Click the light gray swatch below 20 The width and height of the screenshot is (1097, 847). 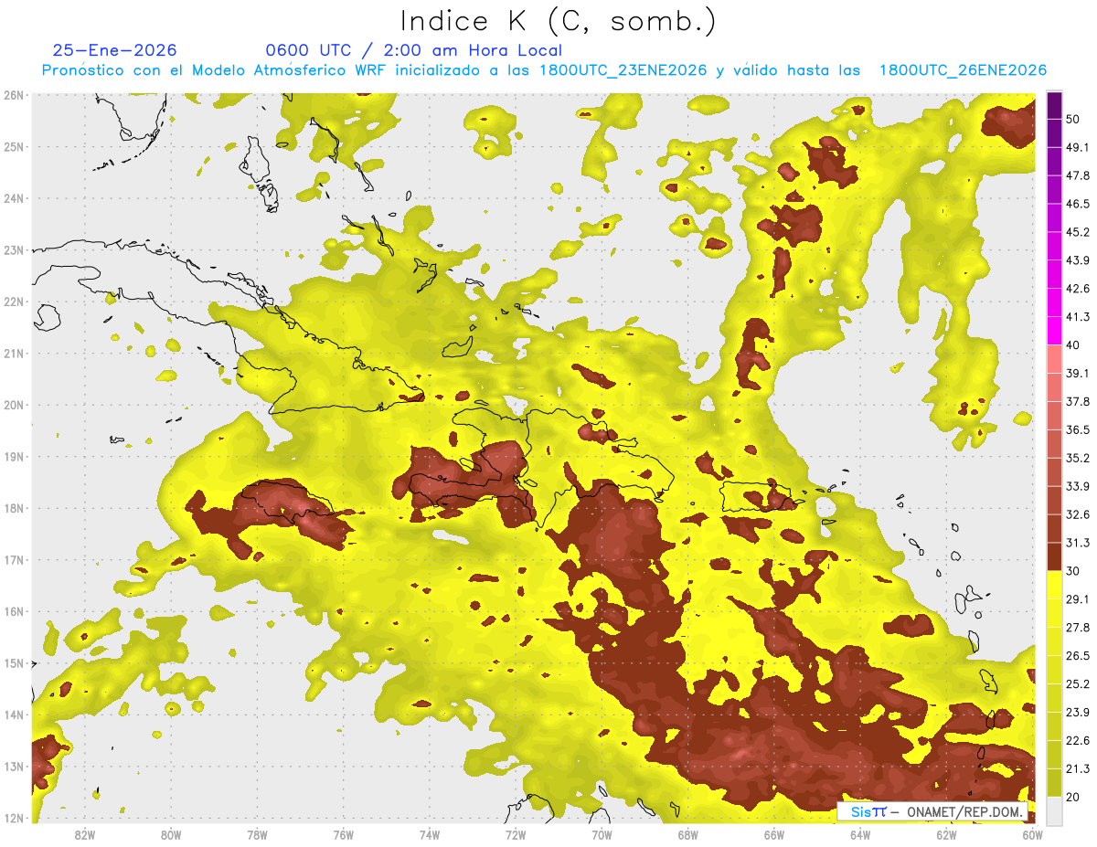(1054, 810)
